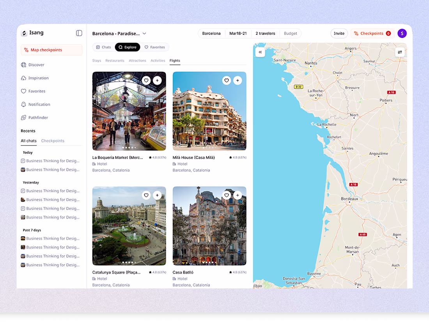
Task: Collapse the sidebar with panel icon
Action: 79,33
